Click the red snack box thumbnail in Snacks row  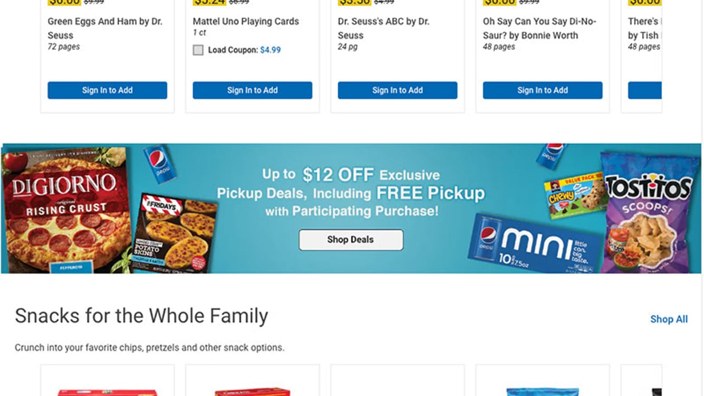pos(107,387)
